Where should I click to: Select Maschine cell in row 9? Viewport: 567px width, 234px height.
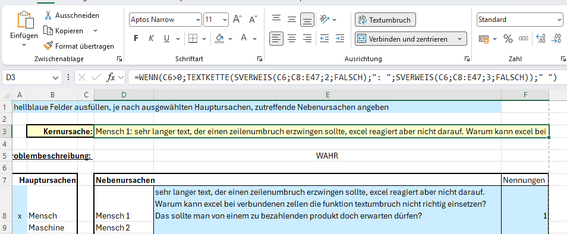(x=52, y=227)
